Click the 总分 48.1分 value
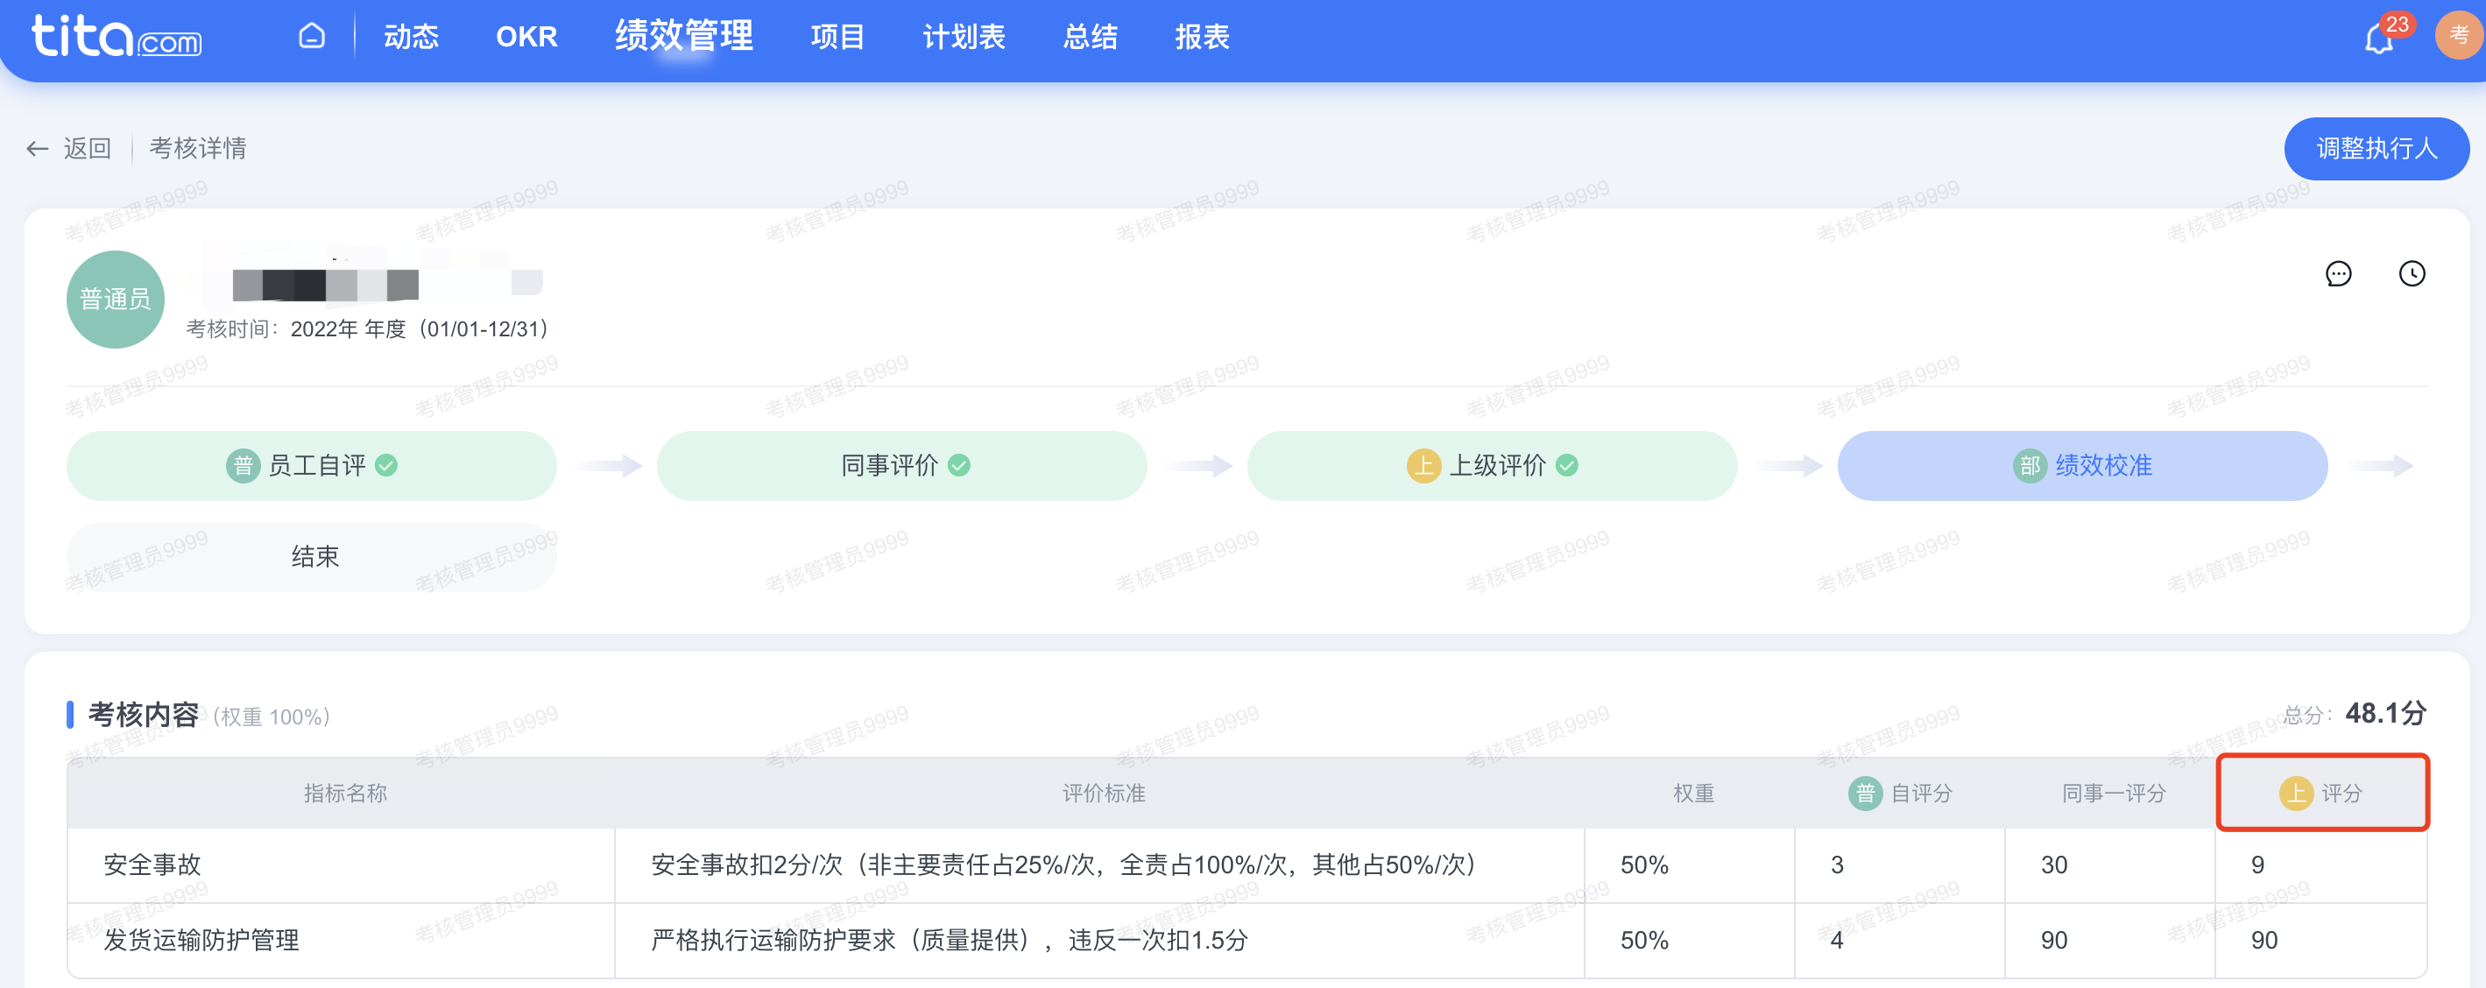Viewport: 2486px width, 988px height. coord(2384,713)
